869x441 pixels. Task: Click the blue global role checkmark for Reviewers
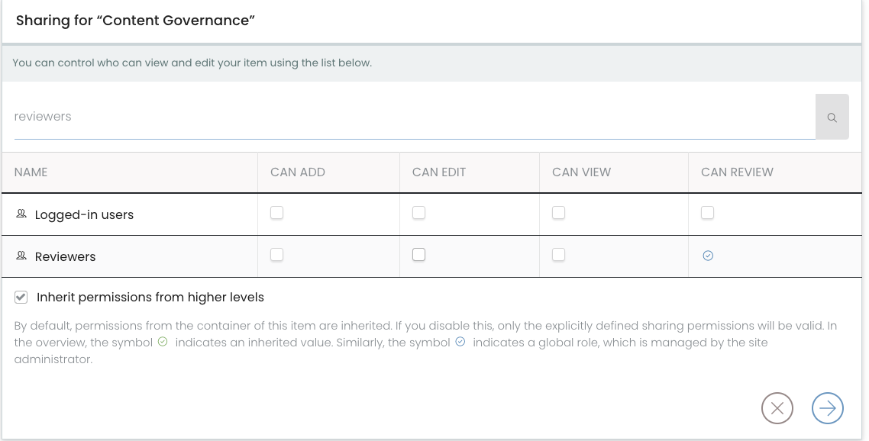[708, 256]
